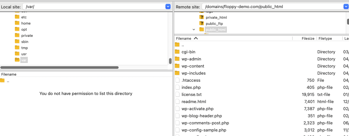Screen dimensions: 349x136
Task: Click the local etc folder icon
Action: pyautogui.click(x=17, y=17)
